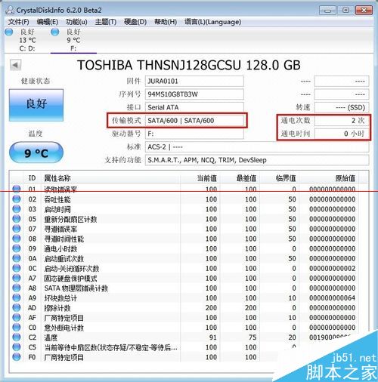Select the 擦除计数 attribute name

coord(57,308)
